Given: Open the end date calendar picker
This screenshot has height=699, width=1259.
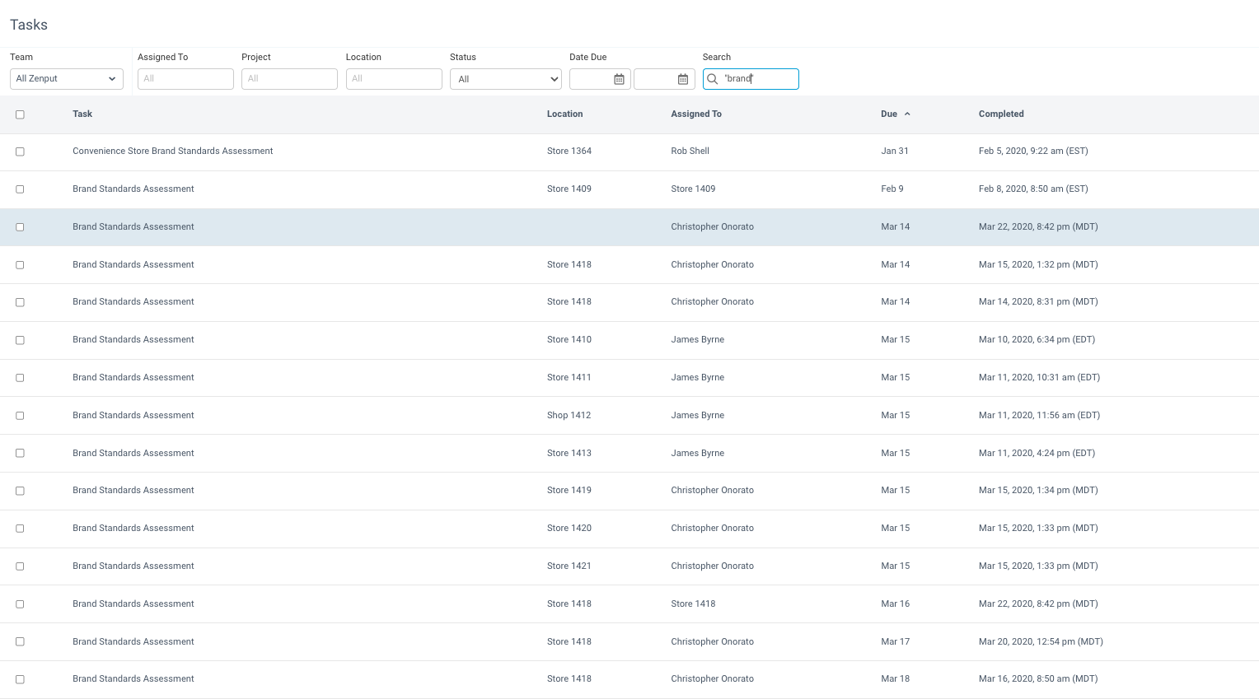Looking at the screenshot, I should click(x=683, y=78).
